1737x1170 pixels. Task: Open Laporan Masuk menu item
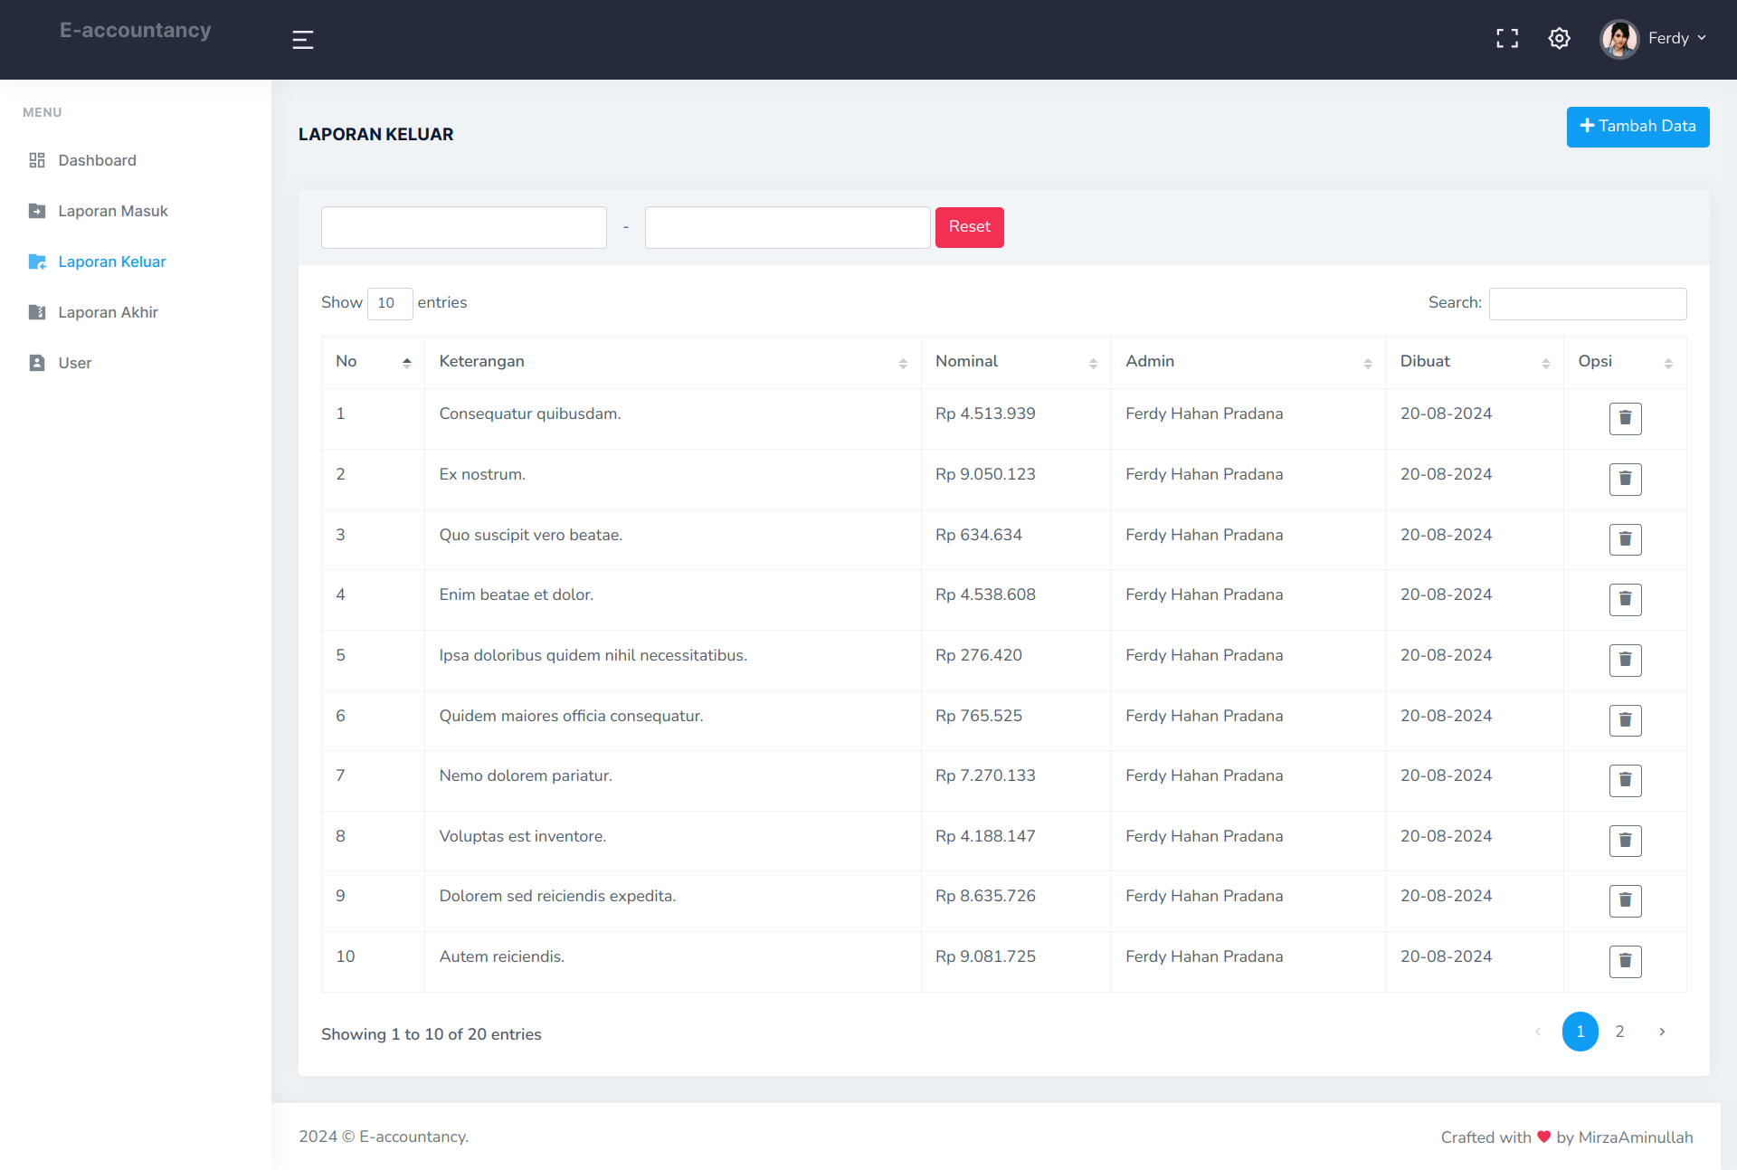[113, 211]
